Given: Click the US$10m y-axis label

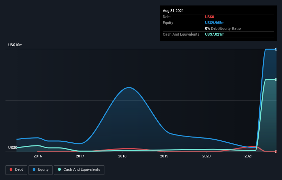Looking at the screenshot, I should coord(15,45).
